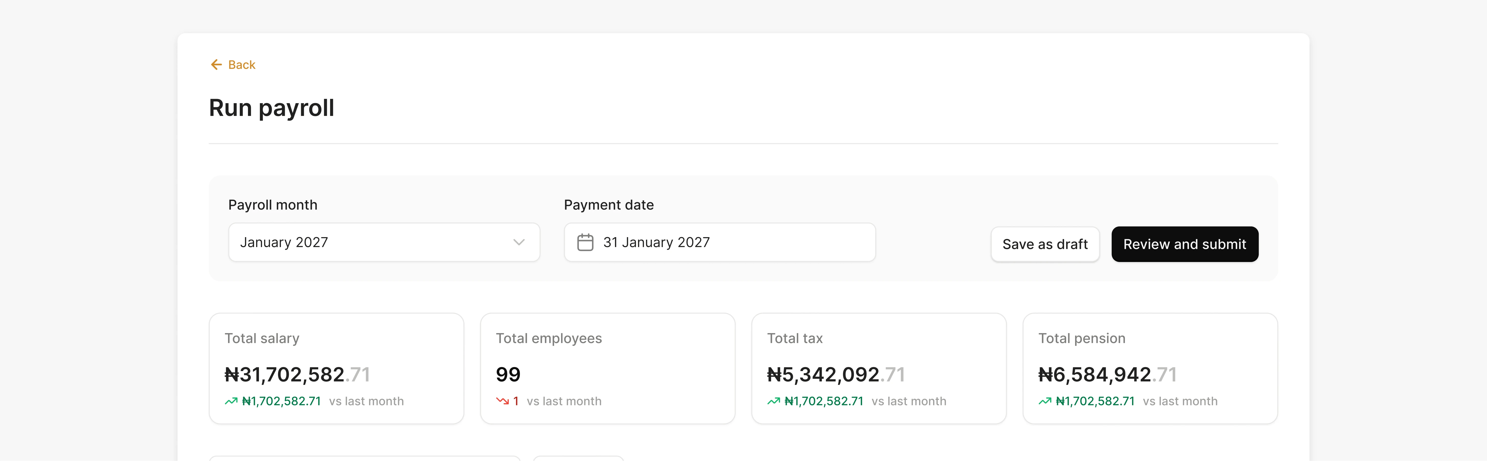The image size is (1487, 461).
Task: Click the January 2027 selected value
Action: point(283,242)
